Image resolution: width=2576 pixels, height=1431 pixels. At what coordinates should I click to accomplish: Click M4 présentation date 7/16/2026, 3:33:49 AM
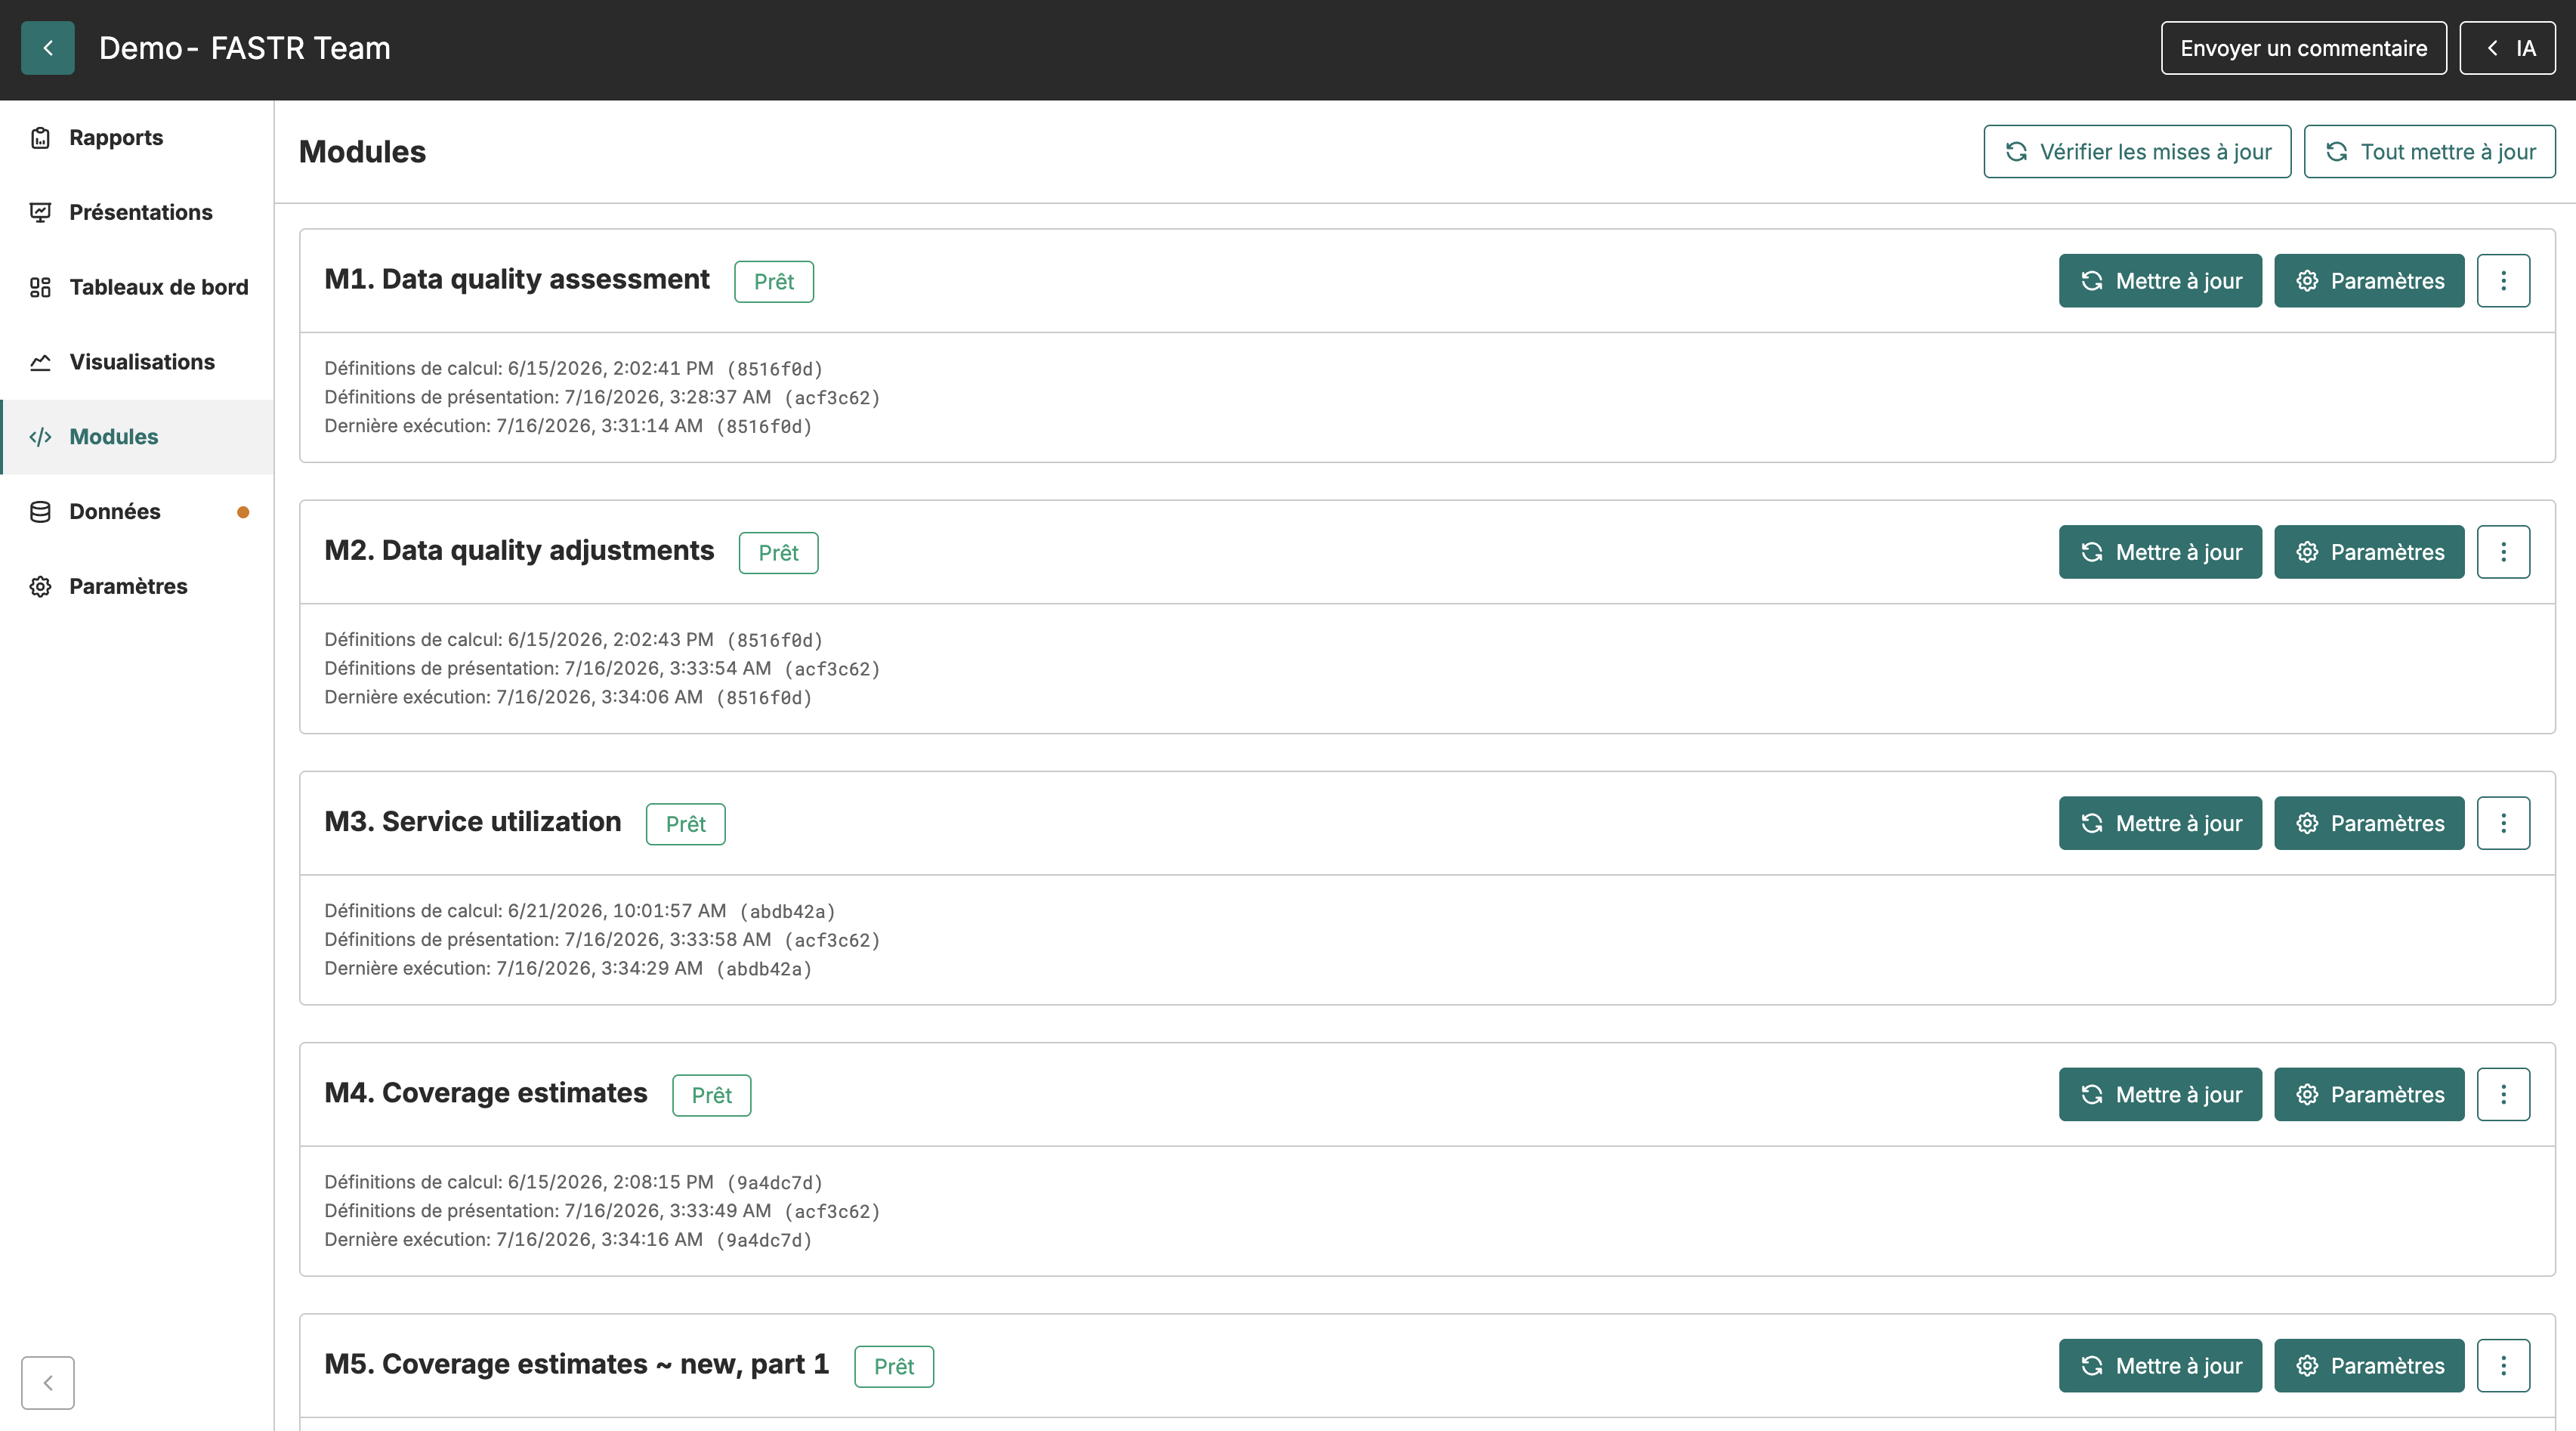coord(668,1211)
